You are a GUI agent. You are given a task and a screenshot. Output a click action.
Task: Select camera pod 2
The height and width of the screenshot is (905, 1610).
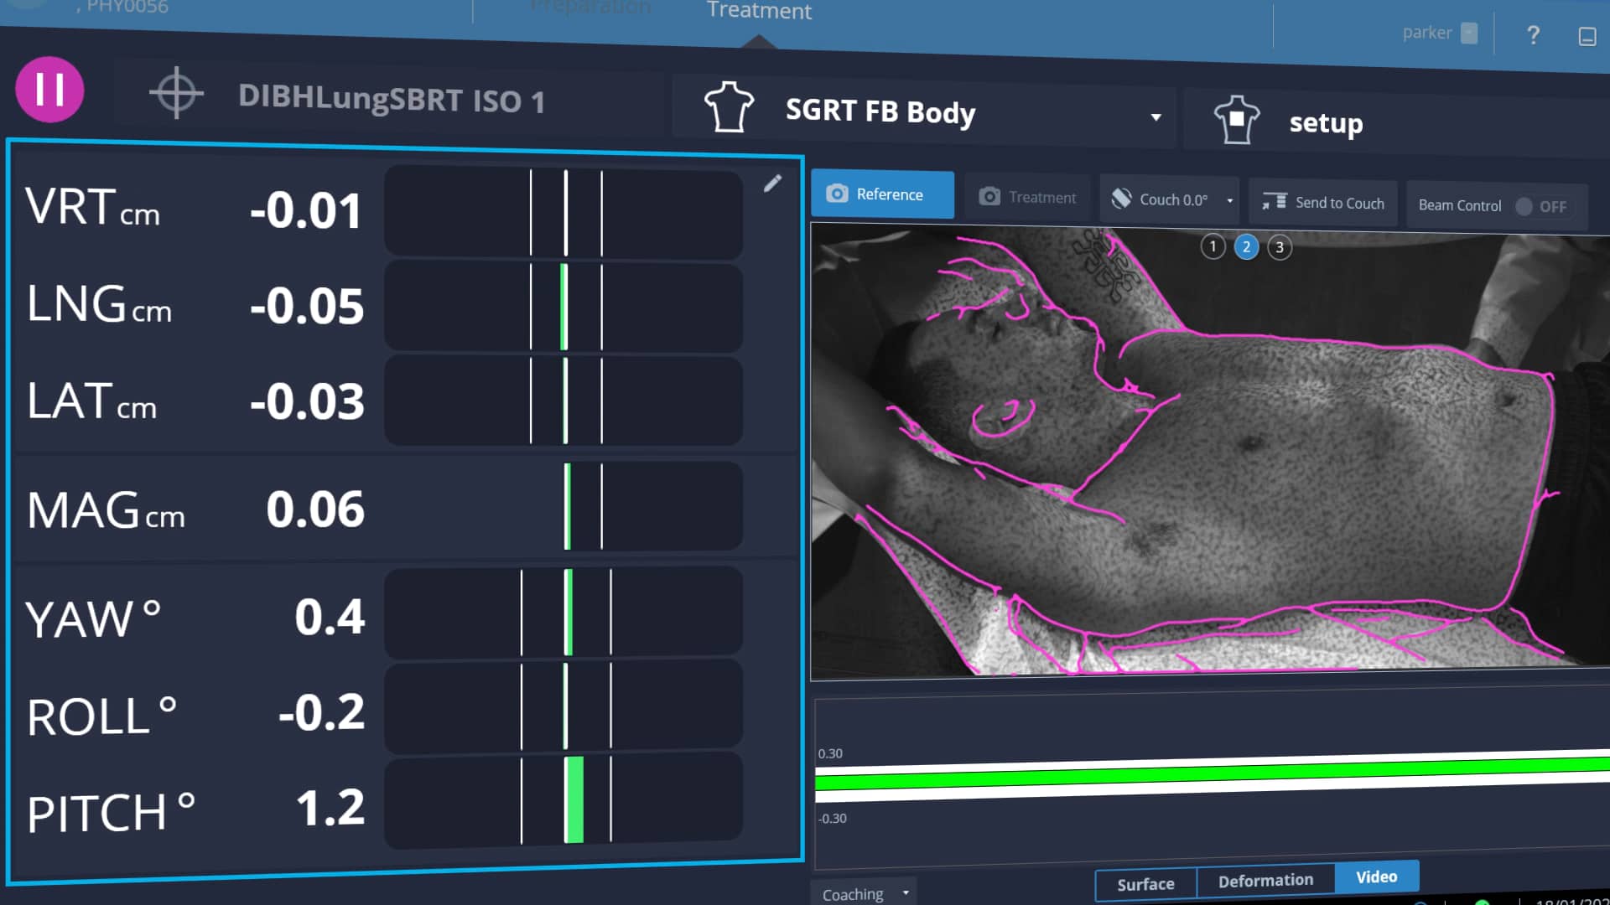pos(1246,247)
